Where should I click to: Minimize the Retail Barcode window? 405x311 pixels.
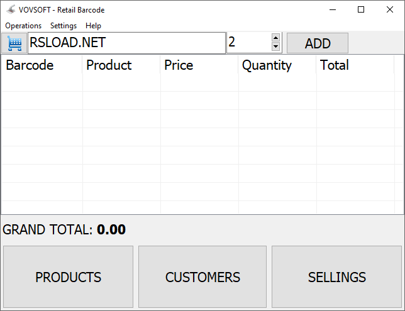tap(332, 10)
